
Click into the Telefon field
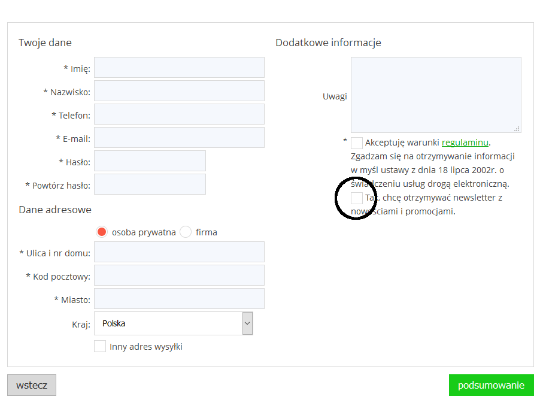[x=179, y=114]
